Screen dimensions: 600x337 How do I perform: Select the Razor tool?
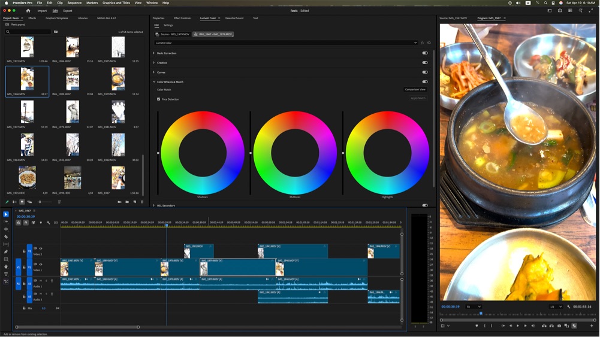6,237
